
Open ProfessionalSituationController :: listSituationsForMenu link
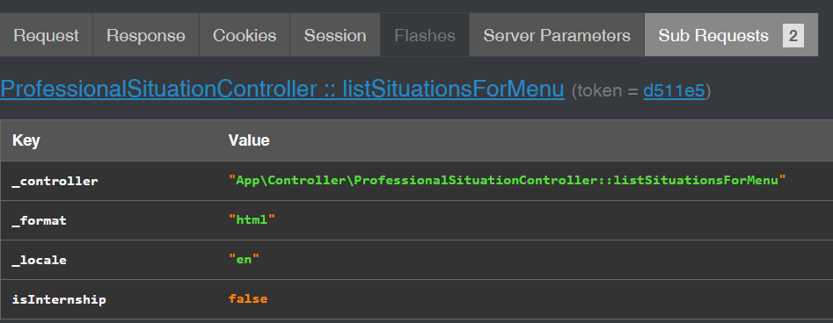[x=282, y=90]
